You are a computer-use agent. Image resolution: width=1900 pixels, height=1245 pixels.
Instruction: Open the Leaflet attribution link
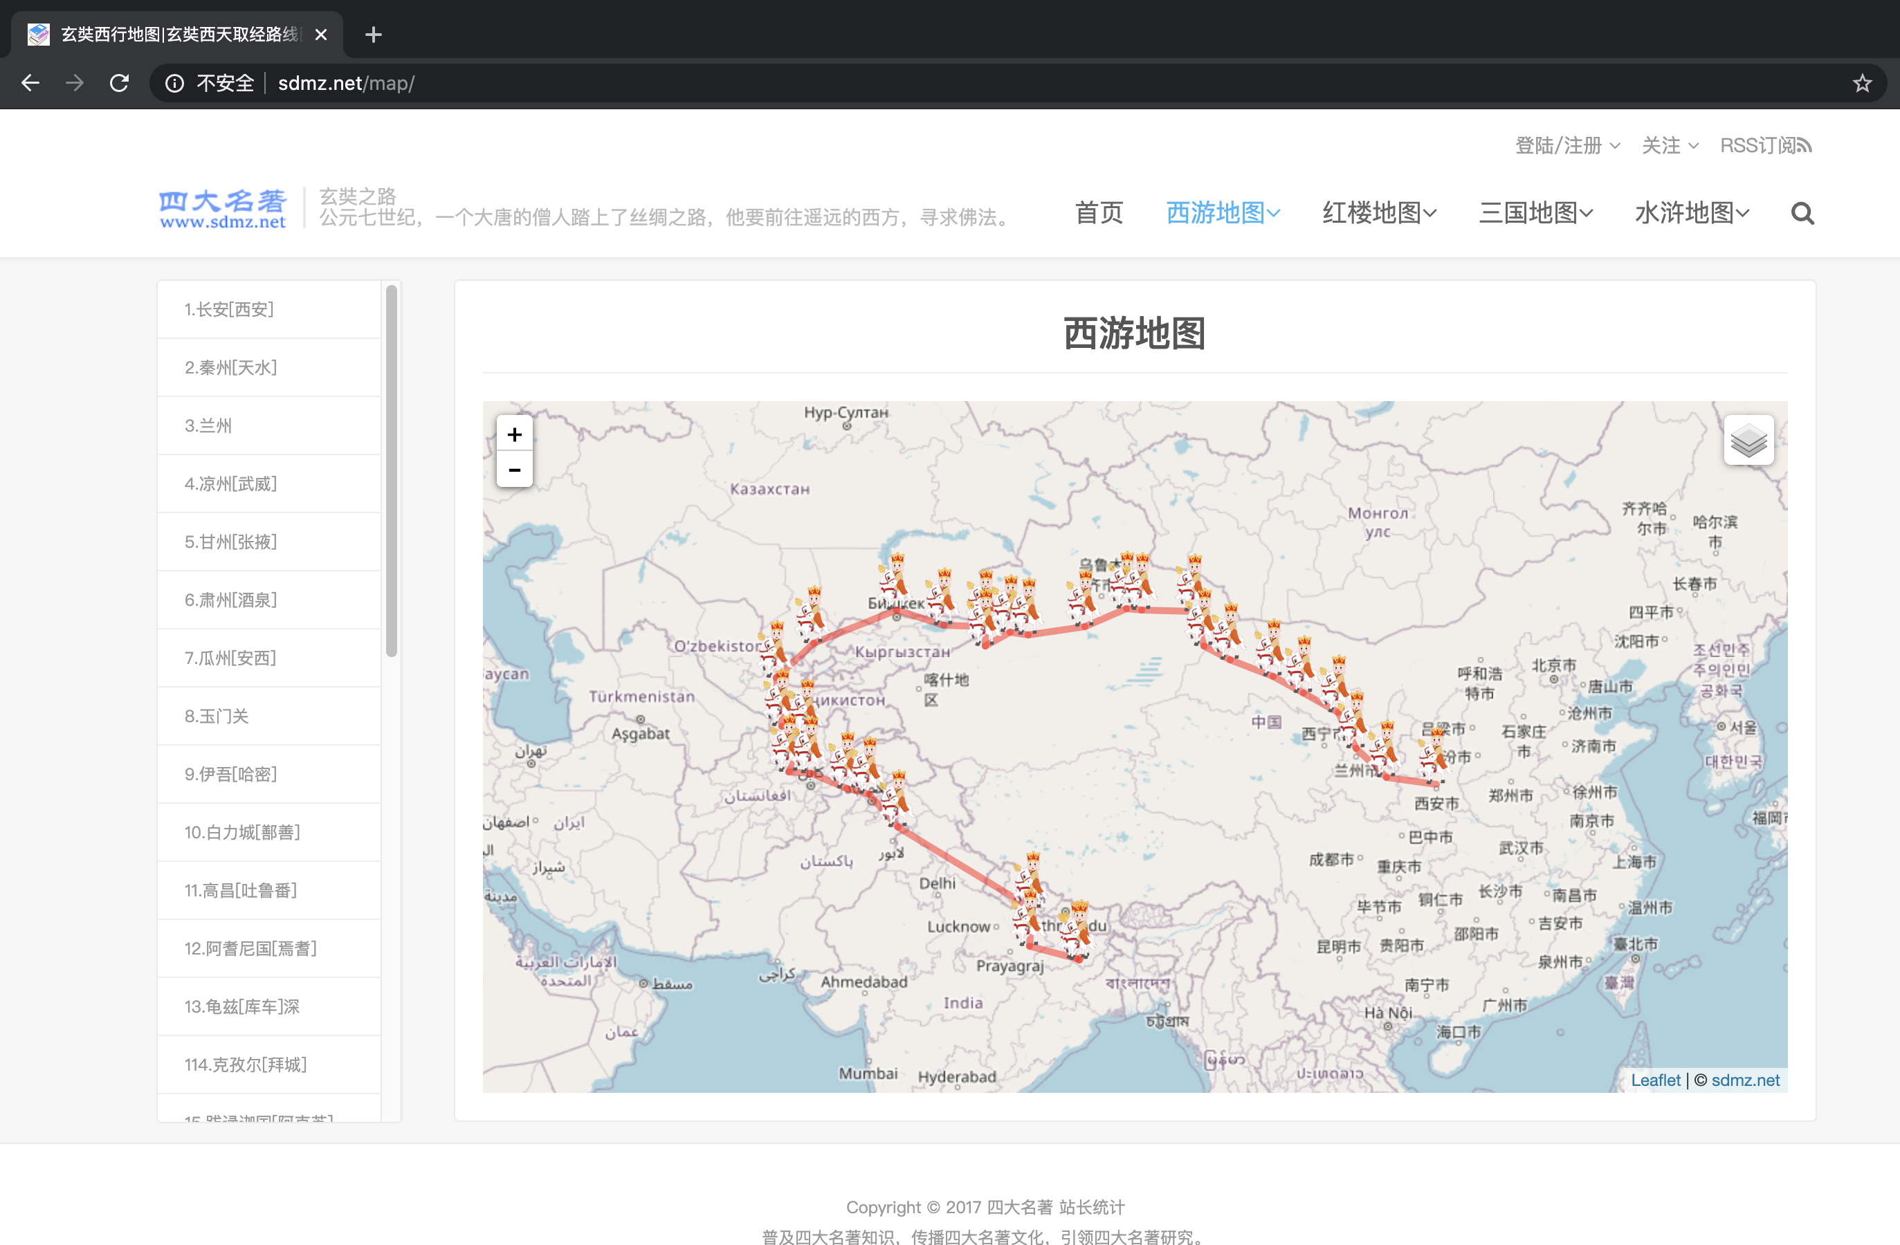coord(1655,1080)
